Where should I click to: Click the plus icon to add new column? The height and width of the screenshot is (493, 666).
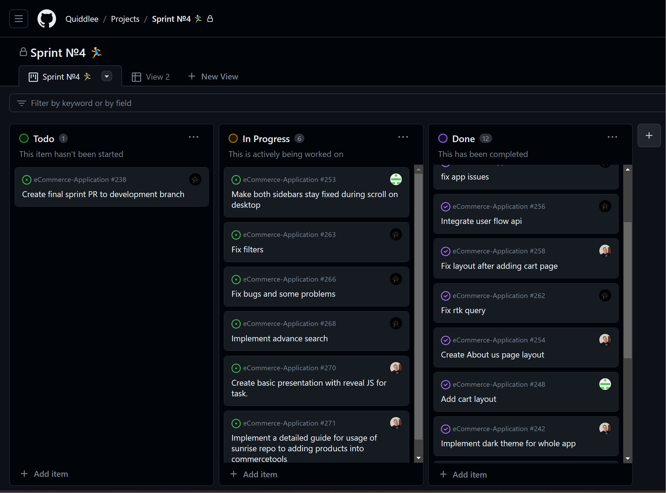pos(649,135)
